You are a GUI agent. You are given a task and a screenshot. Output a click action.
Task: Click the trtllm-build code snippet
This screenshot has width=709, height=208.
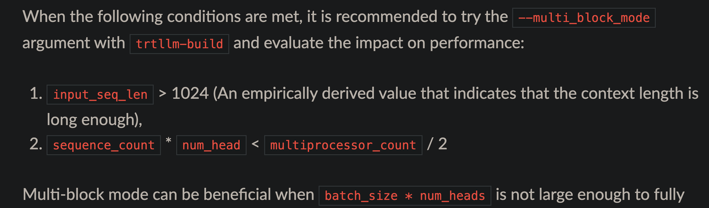pos(179,44)
